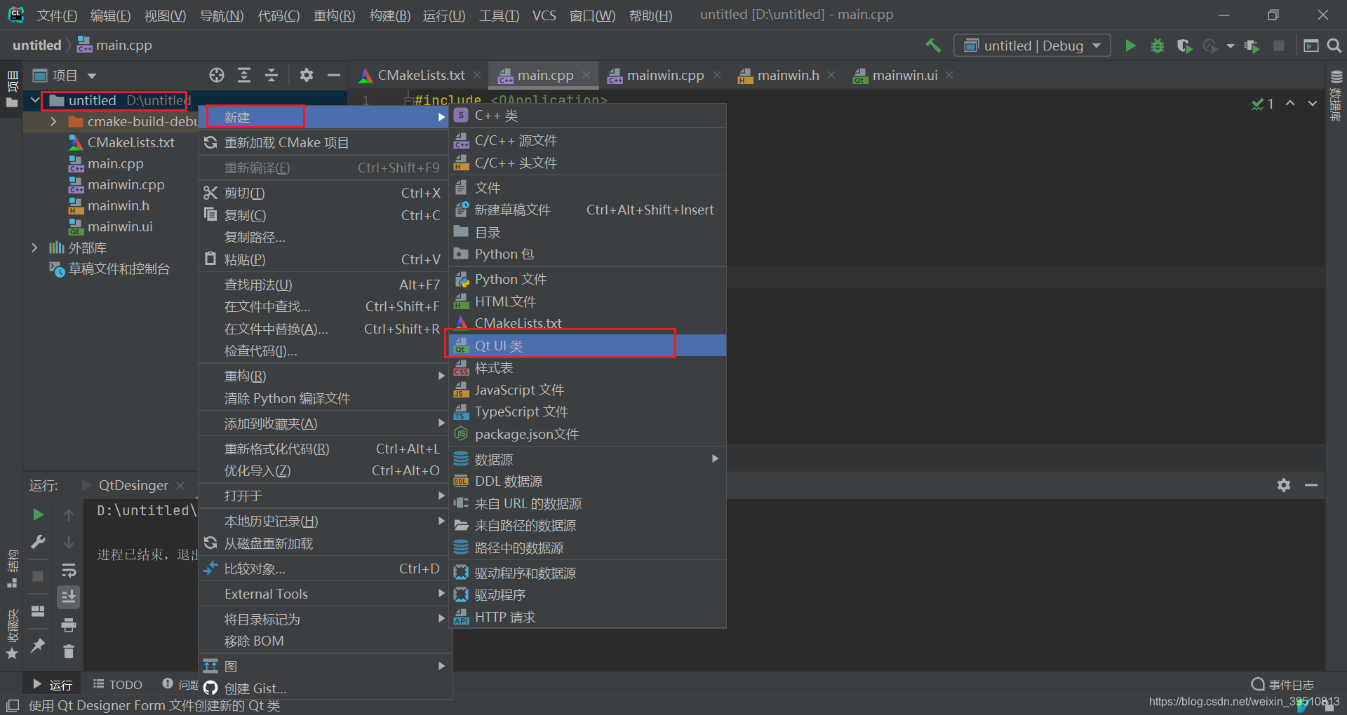Rerun QtDesinger with green arrow
Viewport: 1347px width, 715px height.
coord(38,515)
